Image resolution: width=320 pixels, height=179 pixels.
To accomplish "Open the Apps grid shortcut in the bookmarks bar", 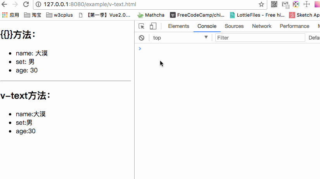I will [x=10, y=15].
